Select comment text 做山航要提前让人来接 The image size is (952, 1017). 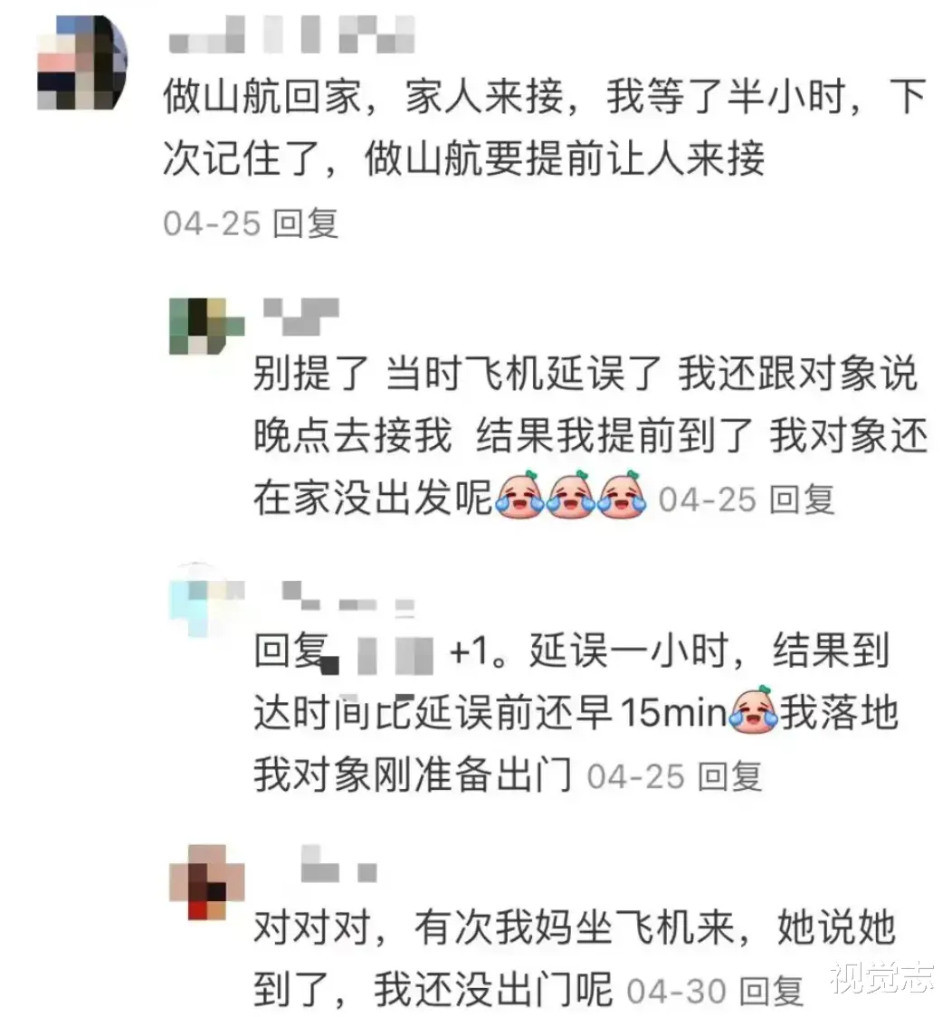[565, 159]
